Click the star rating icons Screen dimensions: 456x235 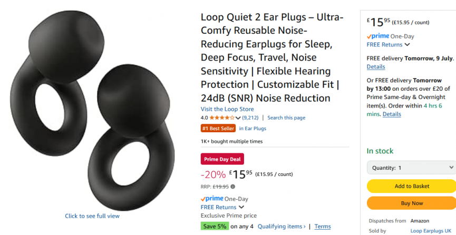[x=221, y=118]
